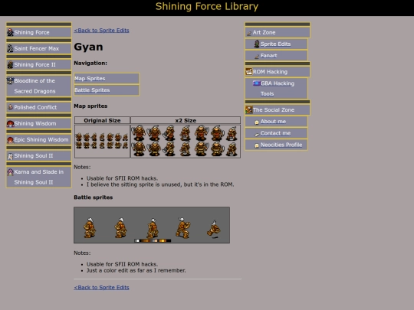Open the Art Zone link
414x310 pixels.
(264, 32)
